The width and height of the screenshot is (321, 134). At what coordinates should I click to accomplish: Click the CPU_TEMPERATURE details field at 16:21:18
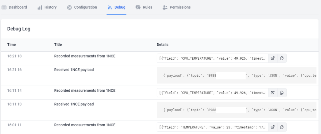click(213, 58)
